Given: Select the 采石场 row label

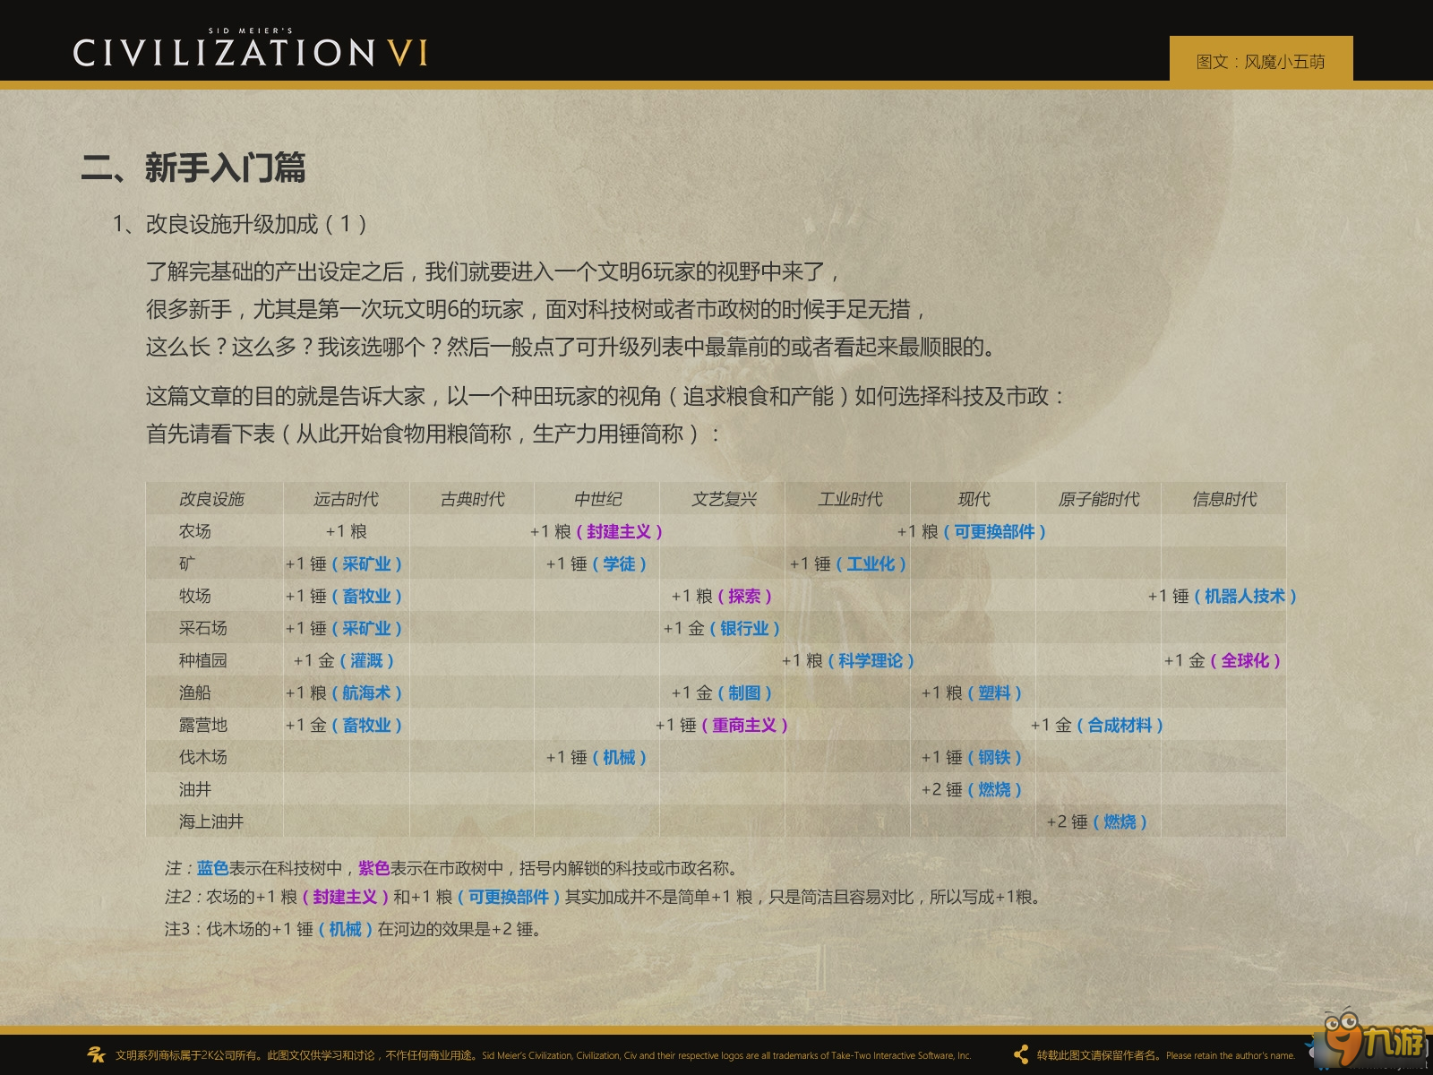Looking at the screenshot, I should coord(202,628).
